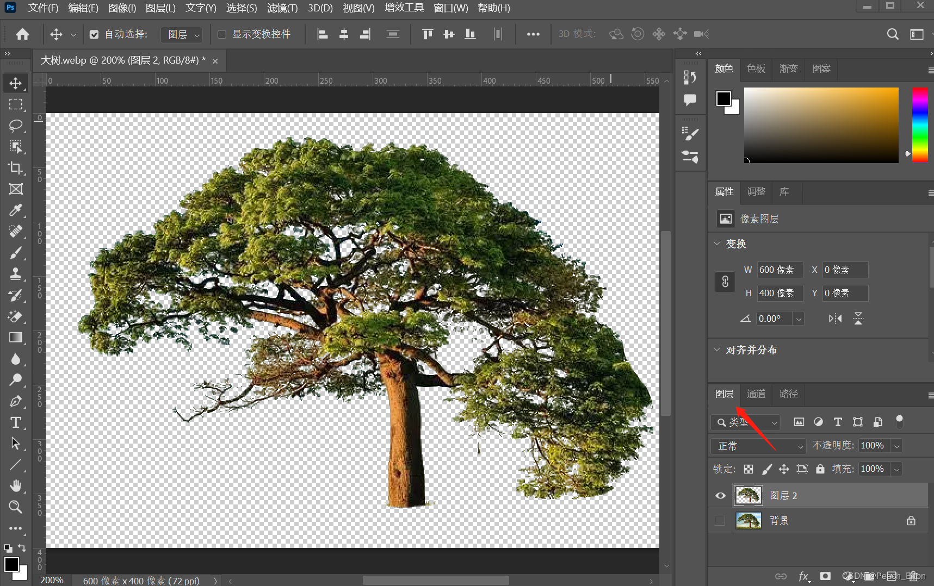This screenshot has width=934, height=586.
Task: Select the Frame tool
Action: tap(16, 189)
